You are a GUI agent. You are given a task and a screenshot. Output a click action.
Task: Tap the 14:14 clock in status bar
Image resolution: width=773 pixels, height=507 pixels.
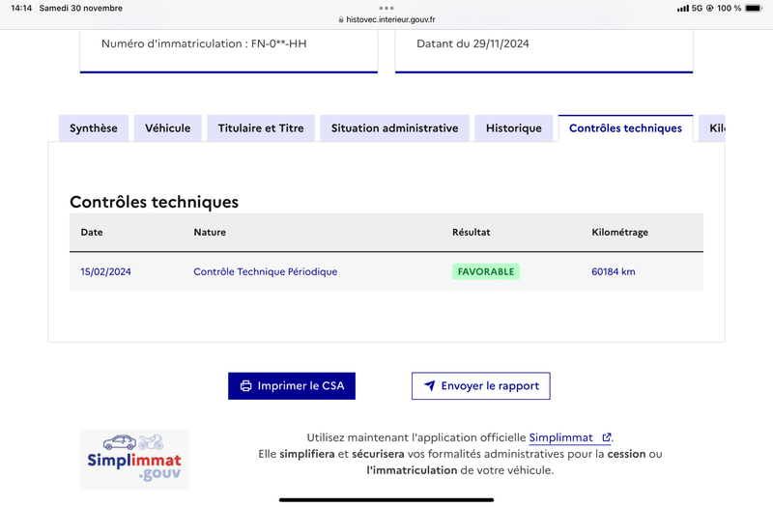coord(21,8)
